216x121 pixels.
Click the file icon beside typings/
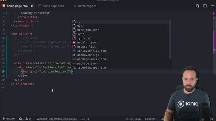click(x=74, y=38)
